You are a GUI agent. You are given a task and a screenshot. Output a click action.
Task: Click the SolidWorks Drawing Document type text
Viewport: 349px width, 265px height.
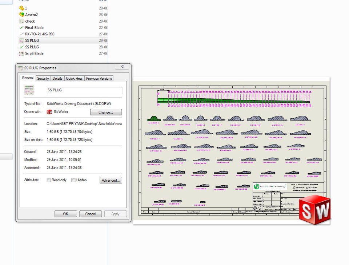pyautogui.click(x=79, y=104)
